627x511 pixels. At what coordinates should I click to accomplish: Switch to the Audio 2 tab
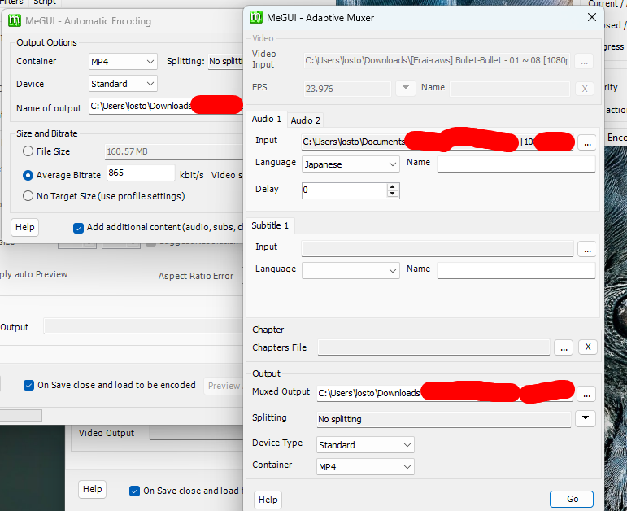tap(306, 120)
